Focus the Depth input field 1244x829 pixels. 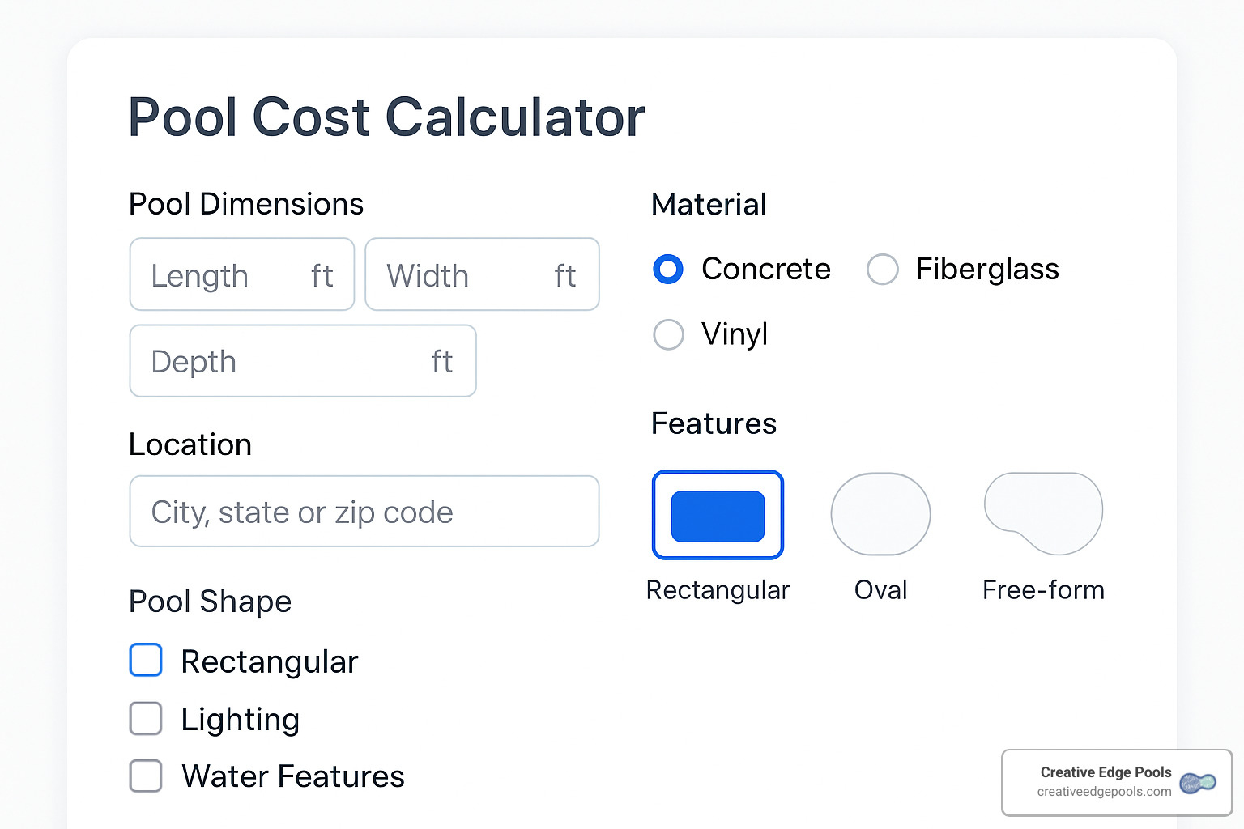point(302,361)
